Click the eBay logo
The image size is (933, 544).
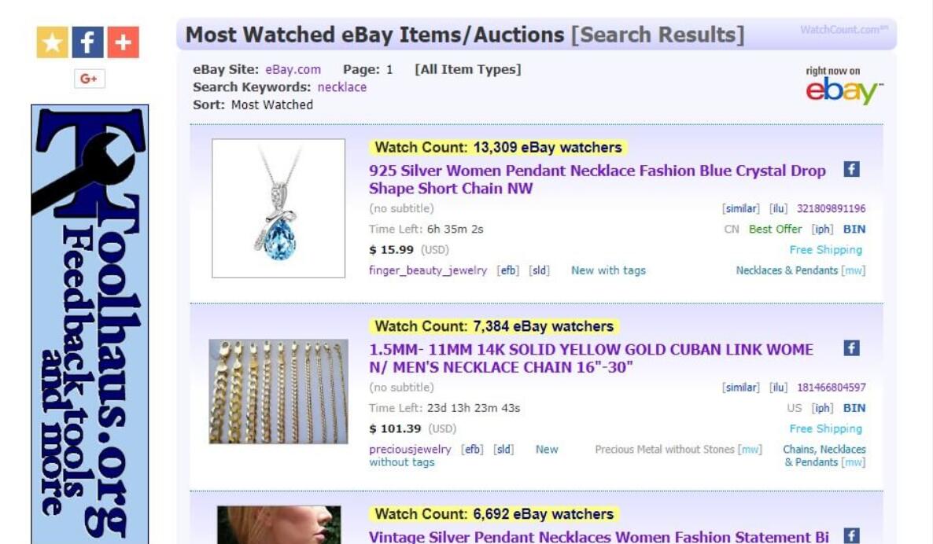(844, 90)
